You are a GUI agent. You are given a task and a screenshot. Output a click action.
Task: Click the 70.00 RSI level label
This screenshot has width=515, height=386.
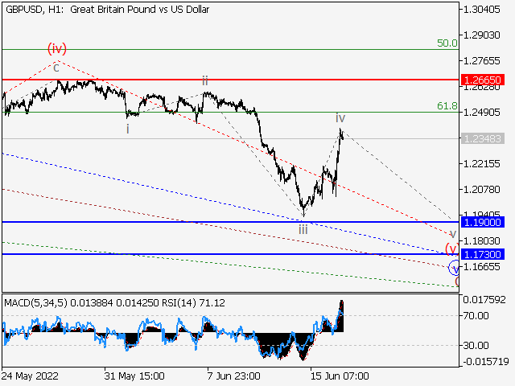[476, 316]
